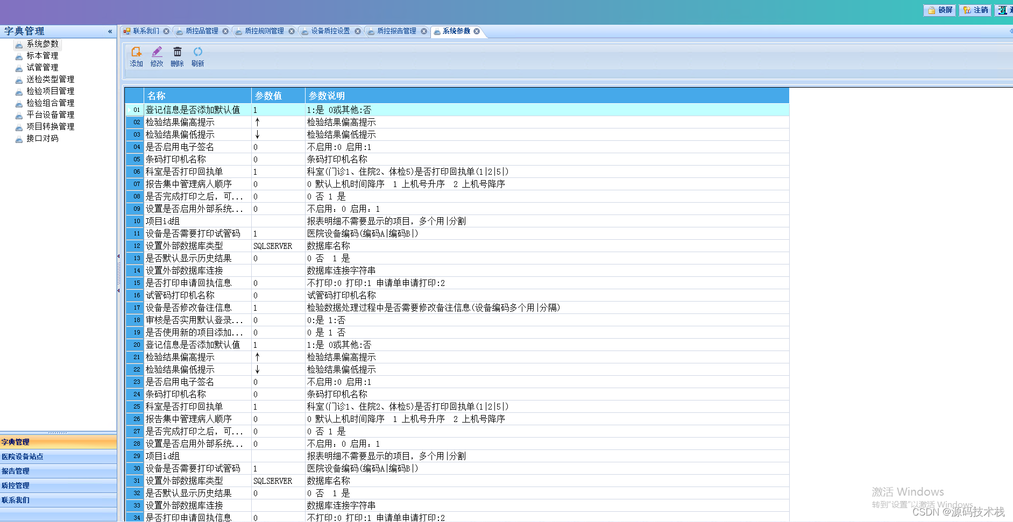The image size is (1013, 522).
Task: Close the 质控报告管理 tab
Action: [424, 31]
